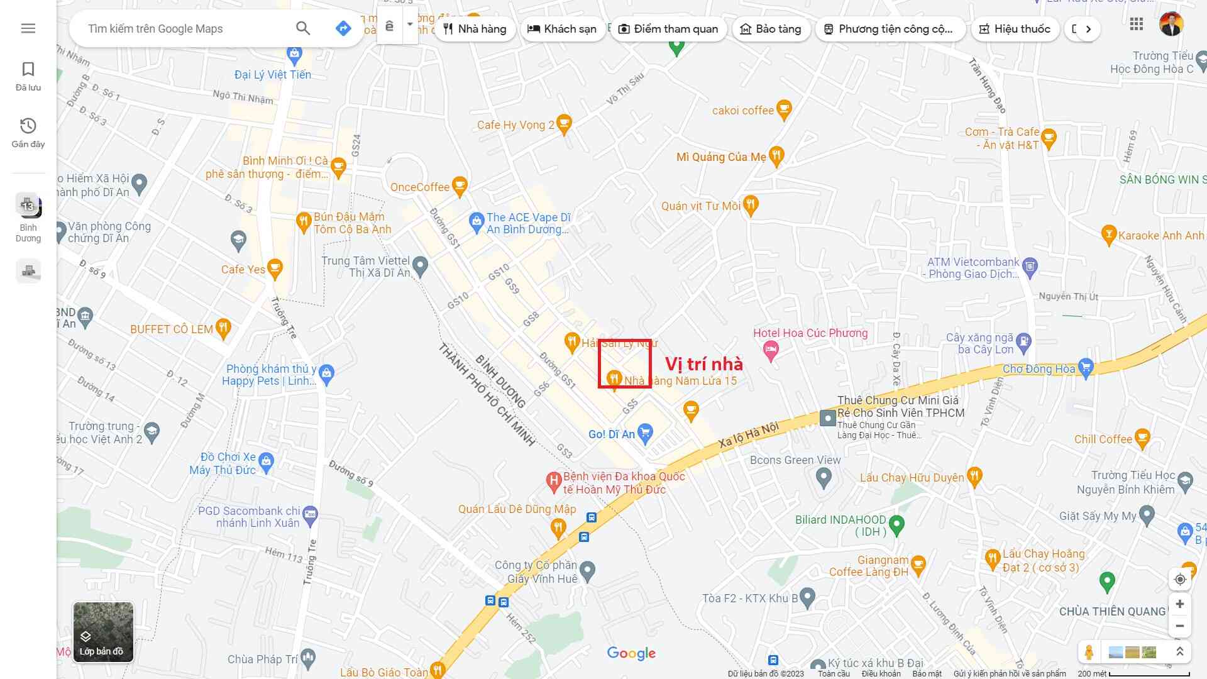The width and height of the screenshot is (1207, 679).
Task: Click the search magnifier icon
Action: point(303,28)
